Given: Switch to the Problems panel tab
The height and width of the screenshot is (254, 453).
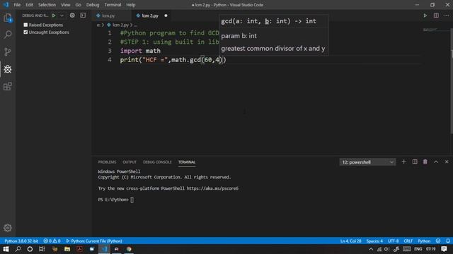Looking at the screenshot, I should coord(107,162).
